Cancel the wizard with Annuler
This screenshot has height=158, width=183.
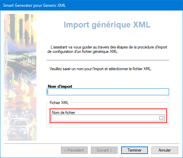click(165, 150)
